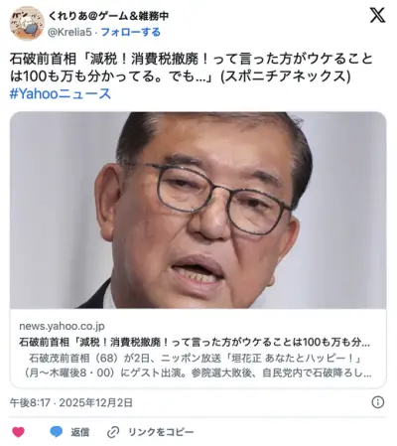397x446 pixels.
Task: Open the 石破前首相 article photo preview
Action: coord(198,211)
